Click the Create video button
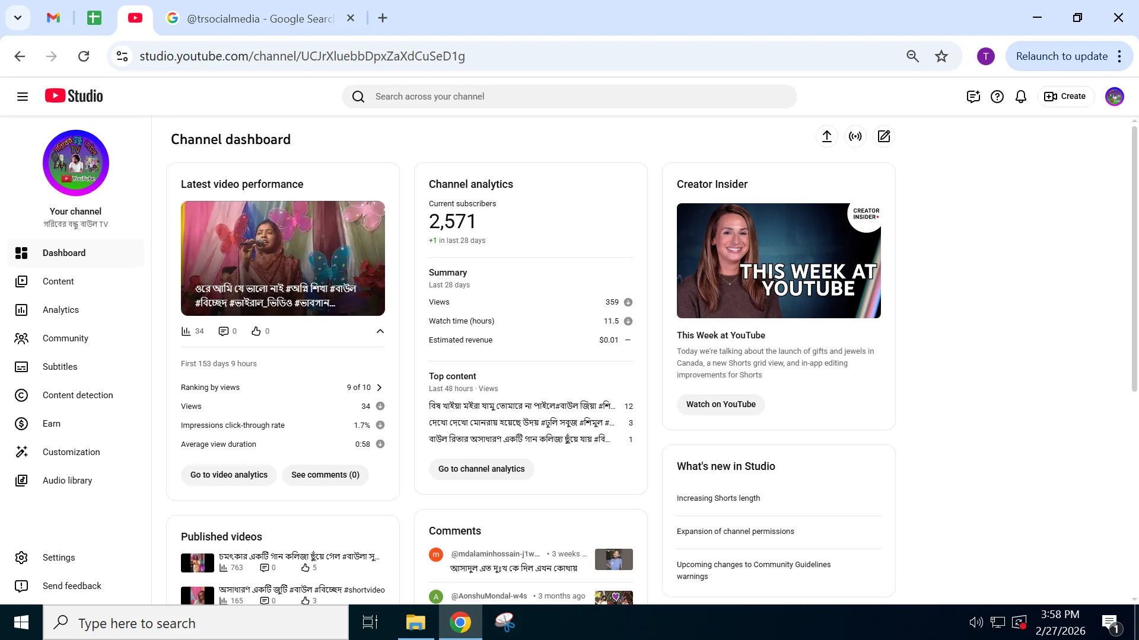 click(1065, 97)
